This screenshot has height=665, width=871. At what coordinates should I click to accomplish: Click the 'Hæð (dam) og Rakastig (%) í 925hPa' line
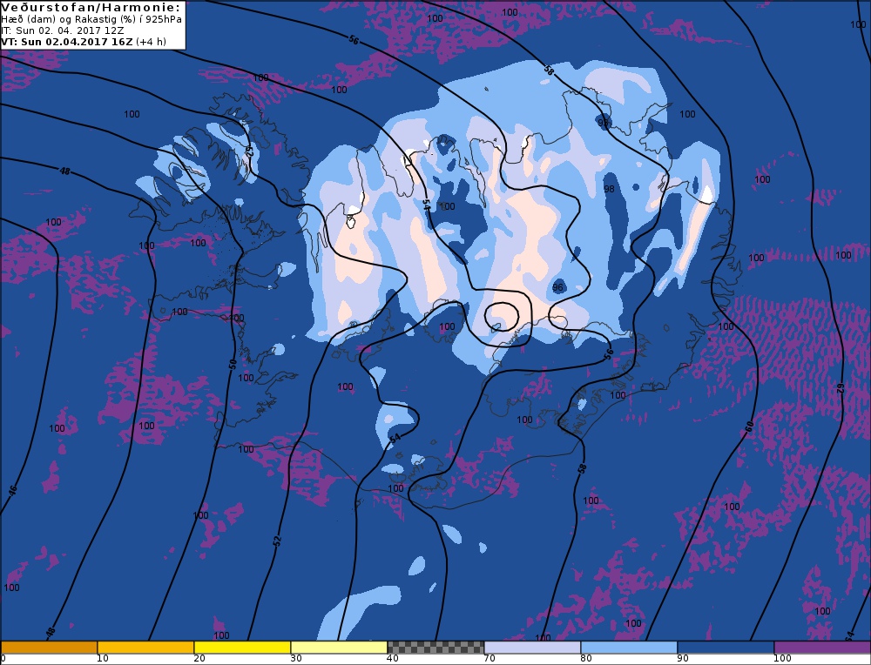pyautogui.click(x=91, y=19)
